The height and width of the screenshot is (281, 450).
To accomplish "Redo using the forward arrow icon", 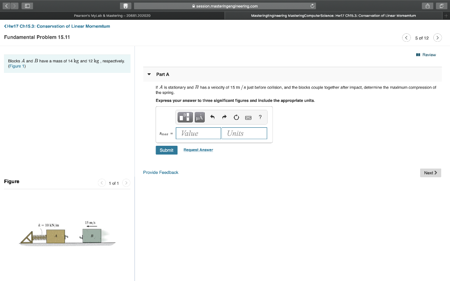I will point(224,117).
